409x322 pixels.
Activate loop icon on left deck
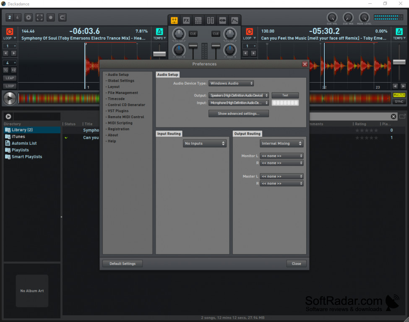coord(10,31)
